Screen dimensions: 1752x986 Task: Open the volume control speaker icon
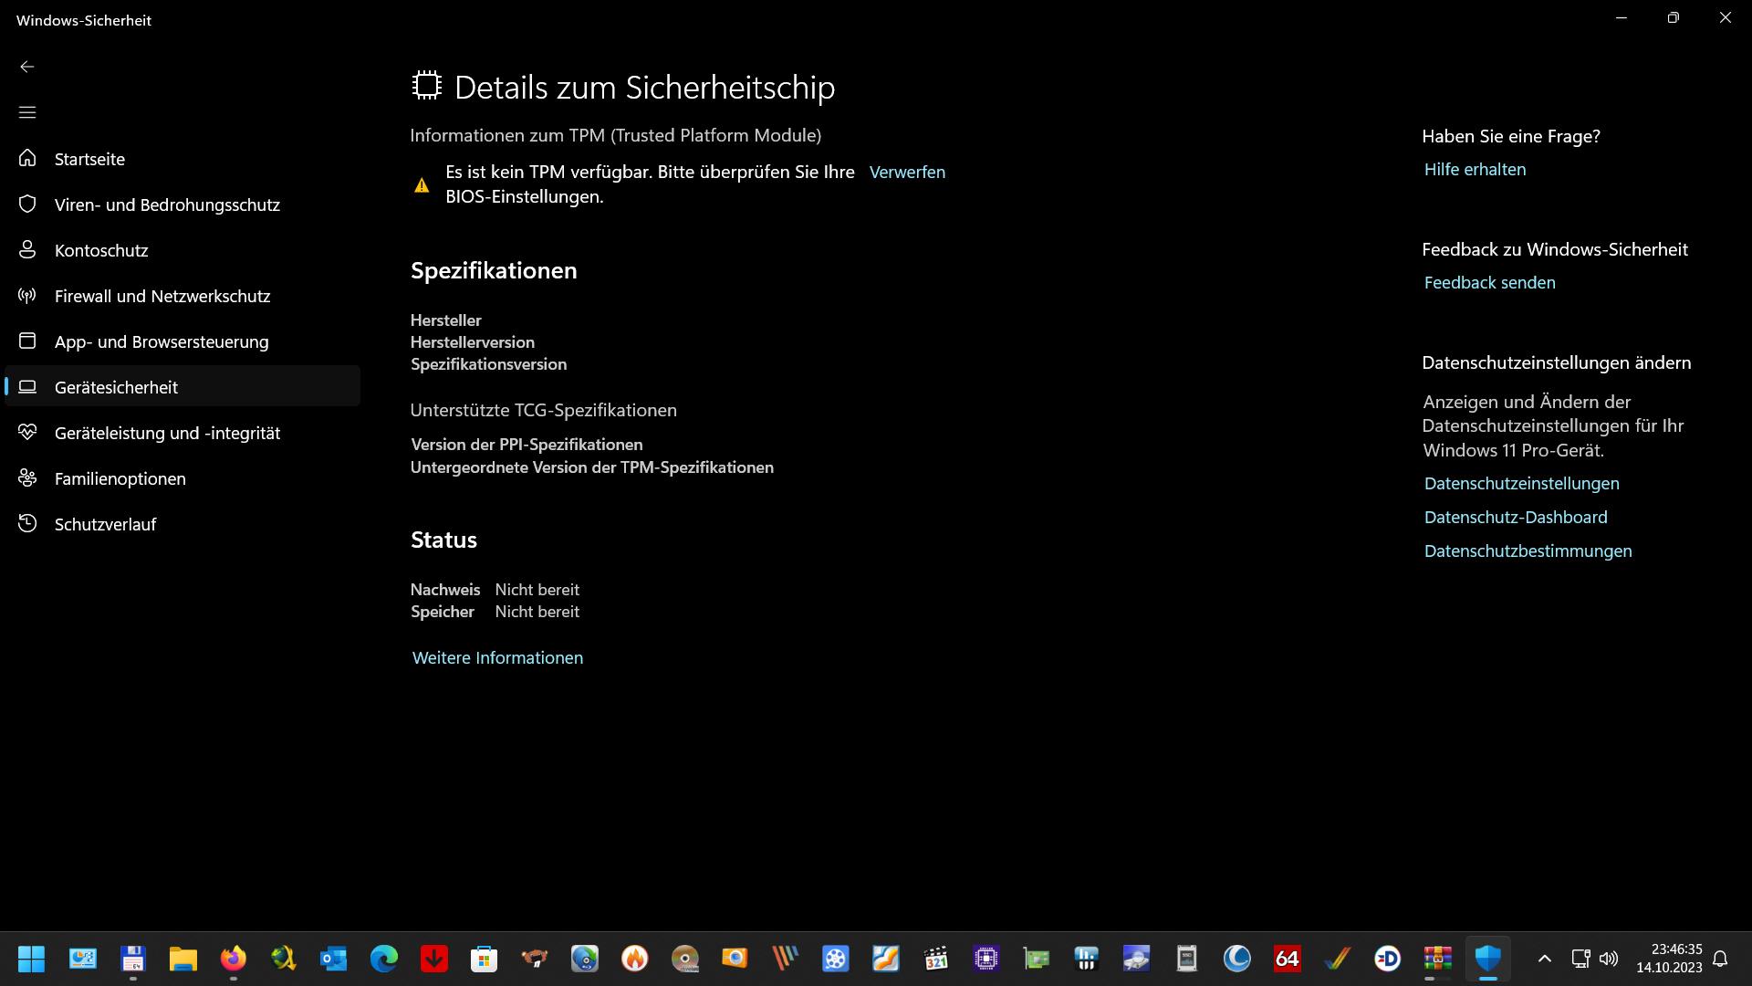point(1609,960)
